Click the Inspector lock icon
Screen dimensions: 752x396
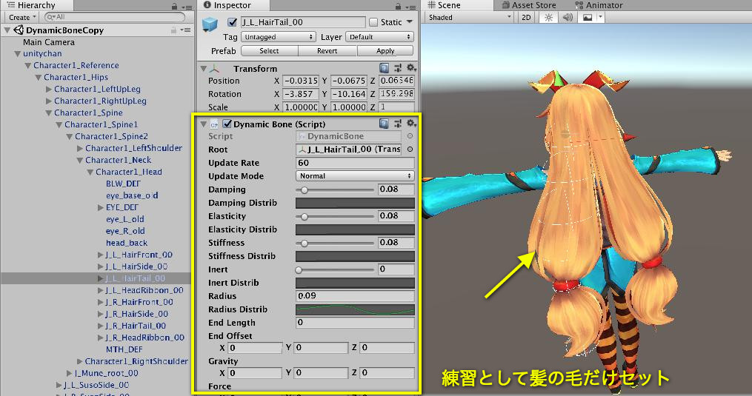(x=398, y=6)
